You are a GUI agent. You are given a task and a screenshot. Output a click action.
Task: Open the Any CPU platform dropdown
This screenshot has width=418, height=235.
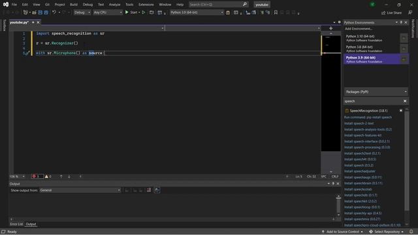click(x=108, y=12)
